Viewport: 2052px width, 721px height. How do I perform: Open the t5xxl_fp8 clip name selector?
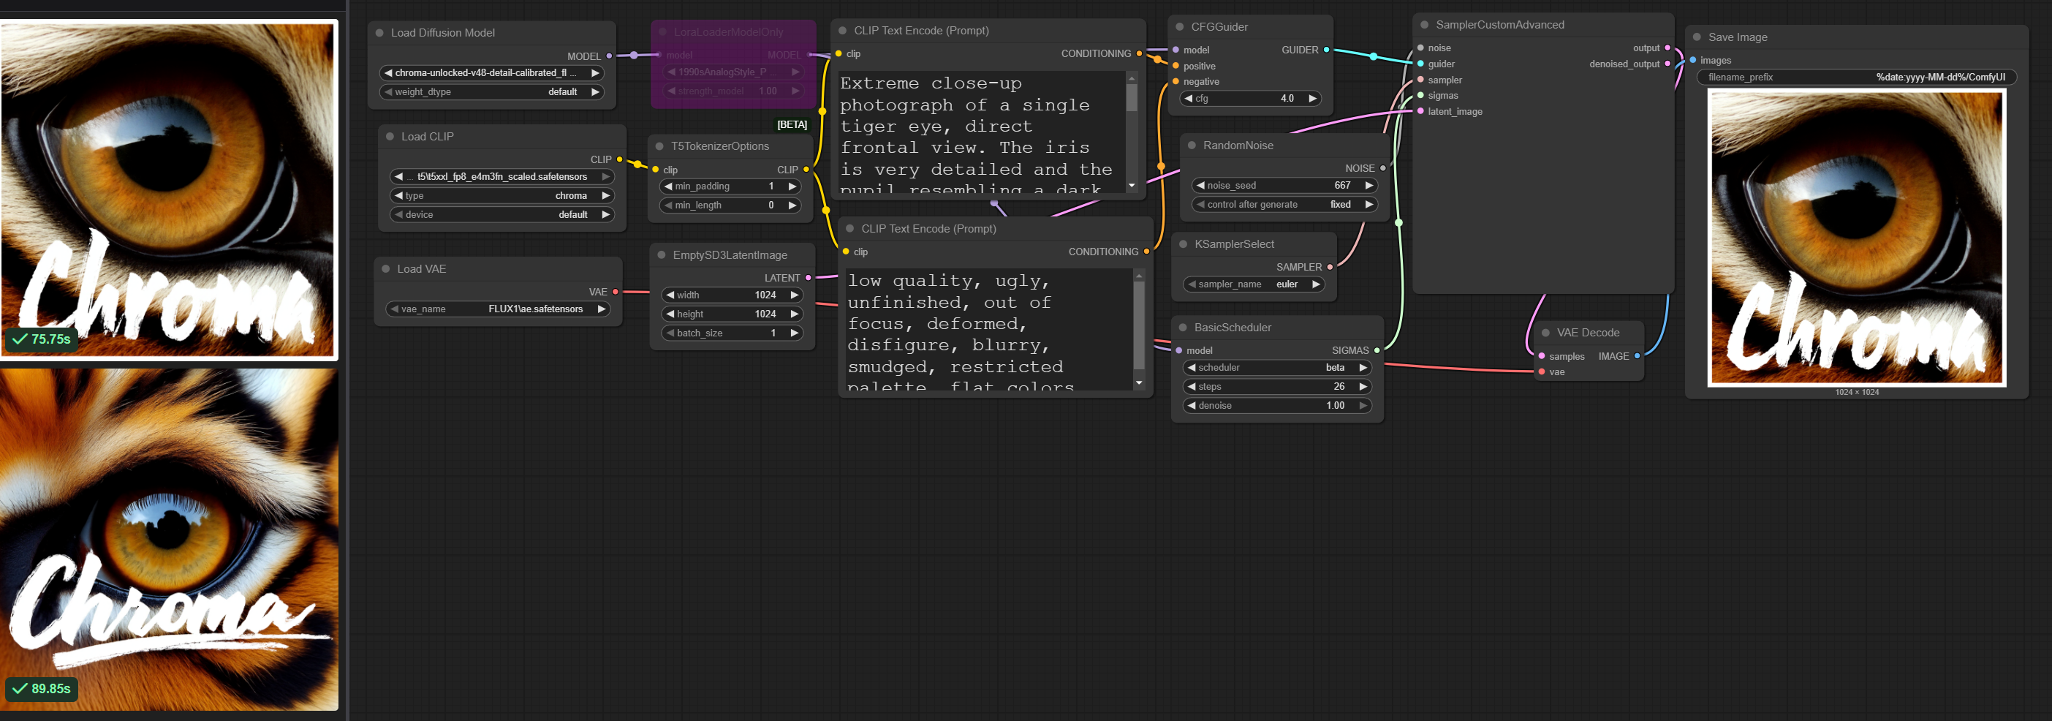(501, 176)
